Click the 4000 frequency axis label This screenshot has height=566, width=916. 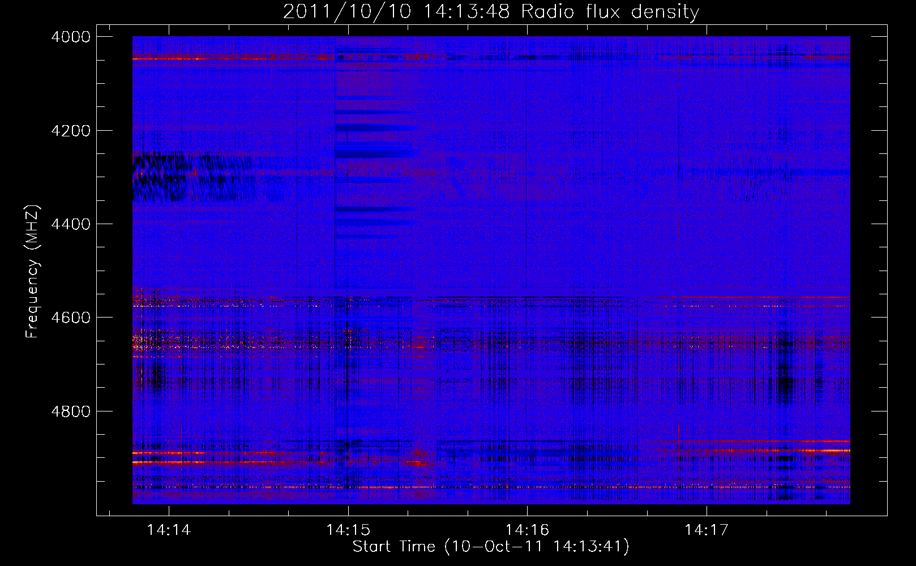pyautogui.click(x=71, y=37)
